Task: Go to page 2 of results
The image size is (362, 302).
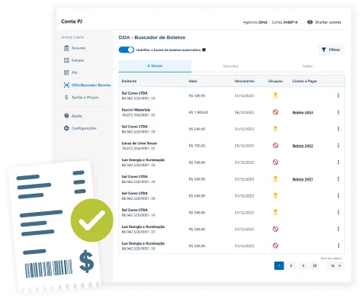Action: pyautogui.click(x=291, y=266)
